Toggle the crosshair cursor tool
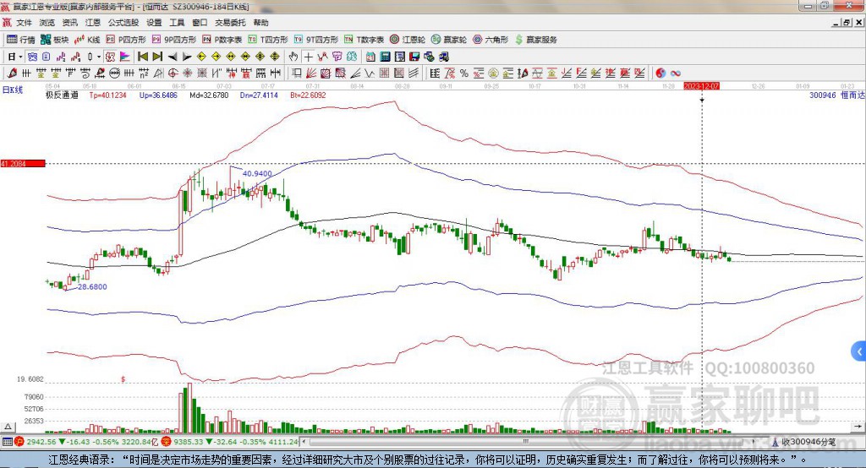This screenshot has height=468, width=866. (x=309, y=57)
